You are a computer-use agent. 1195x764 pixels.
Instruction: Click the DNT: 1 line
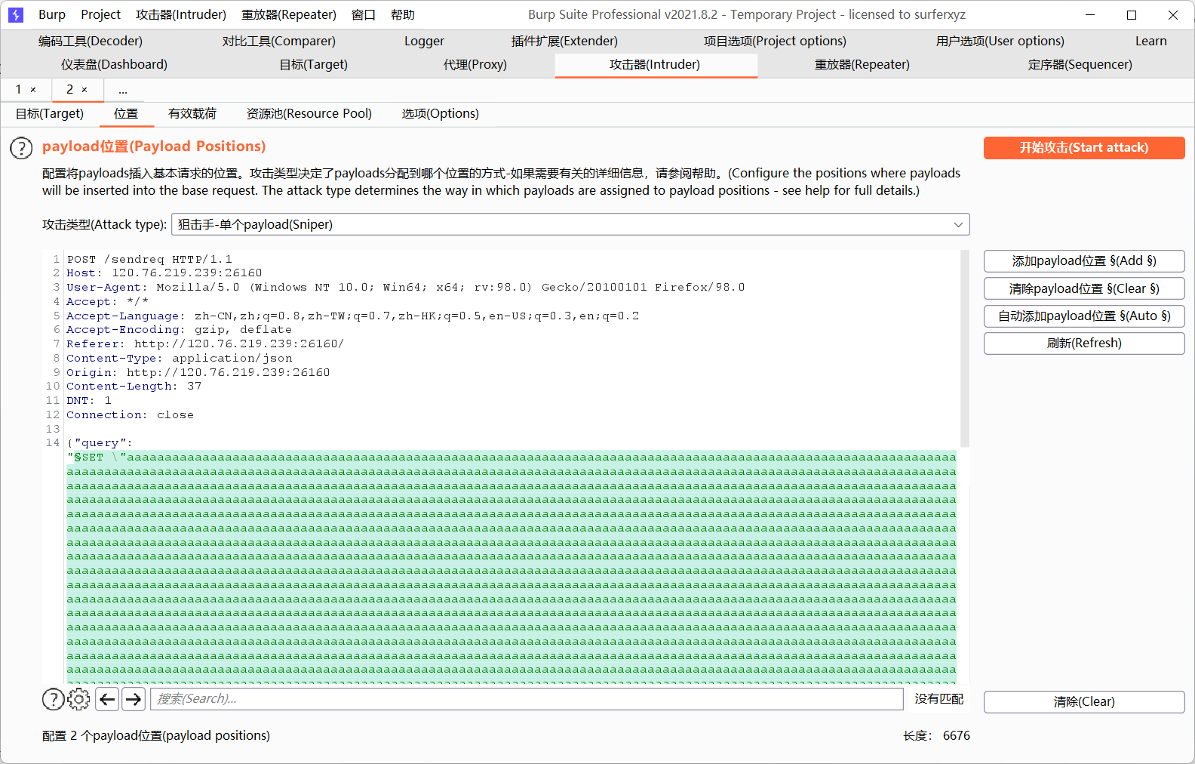coord(89,400)
